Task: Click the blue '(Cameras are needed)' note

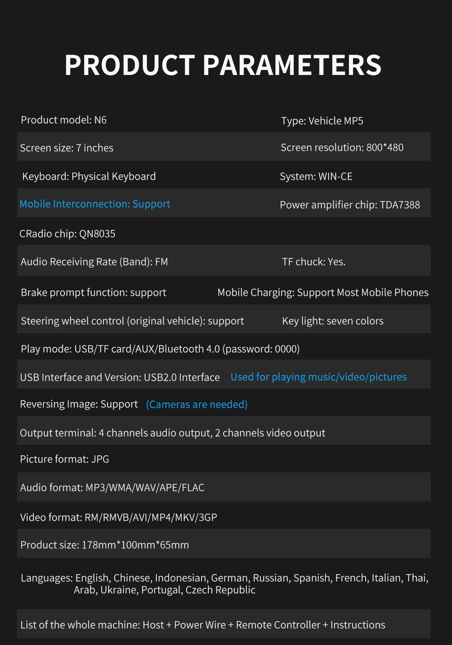Action: pos(197,404)
